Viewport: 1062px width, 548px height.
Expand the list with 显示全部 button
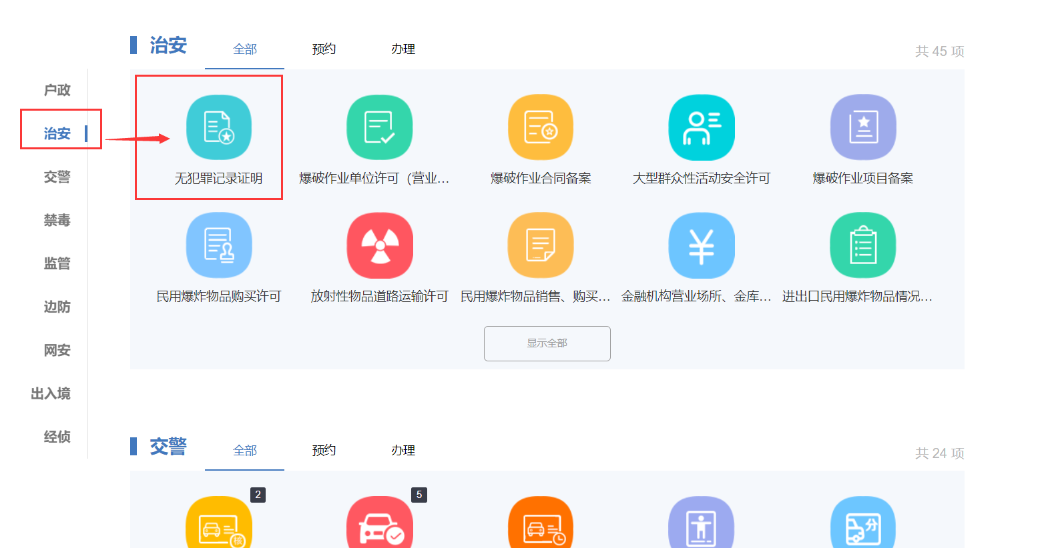pos(547,343)
